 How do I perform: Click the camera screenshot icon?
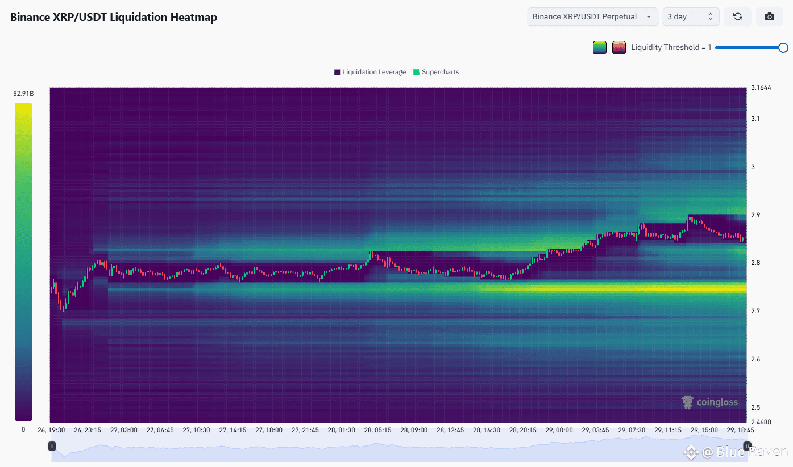(769, 16)
